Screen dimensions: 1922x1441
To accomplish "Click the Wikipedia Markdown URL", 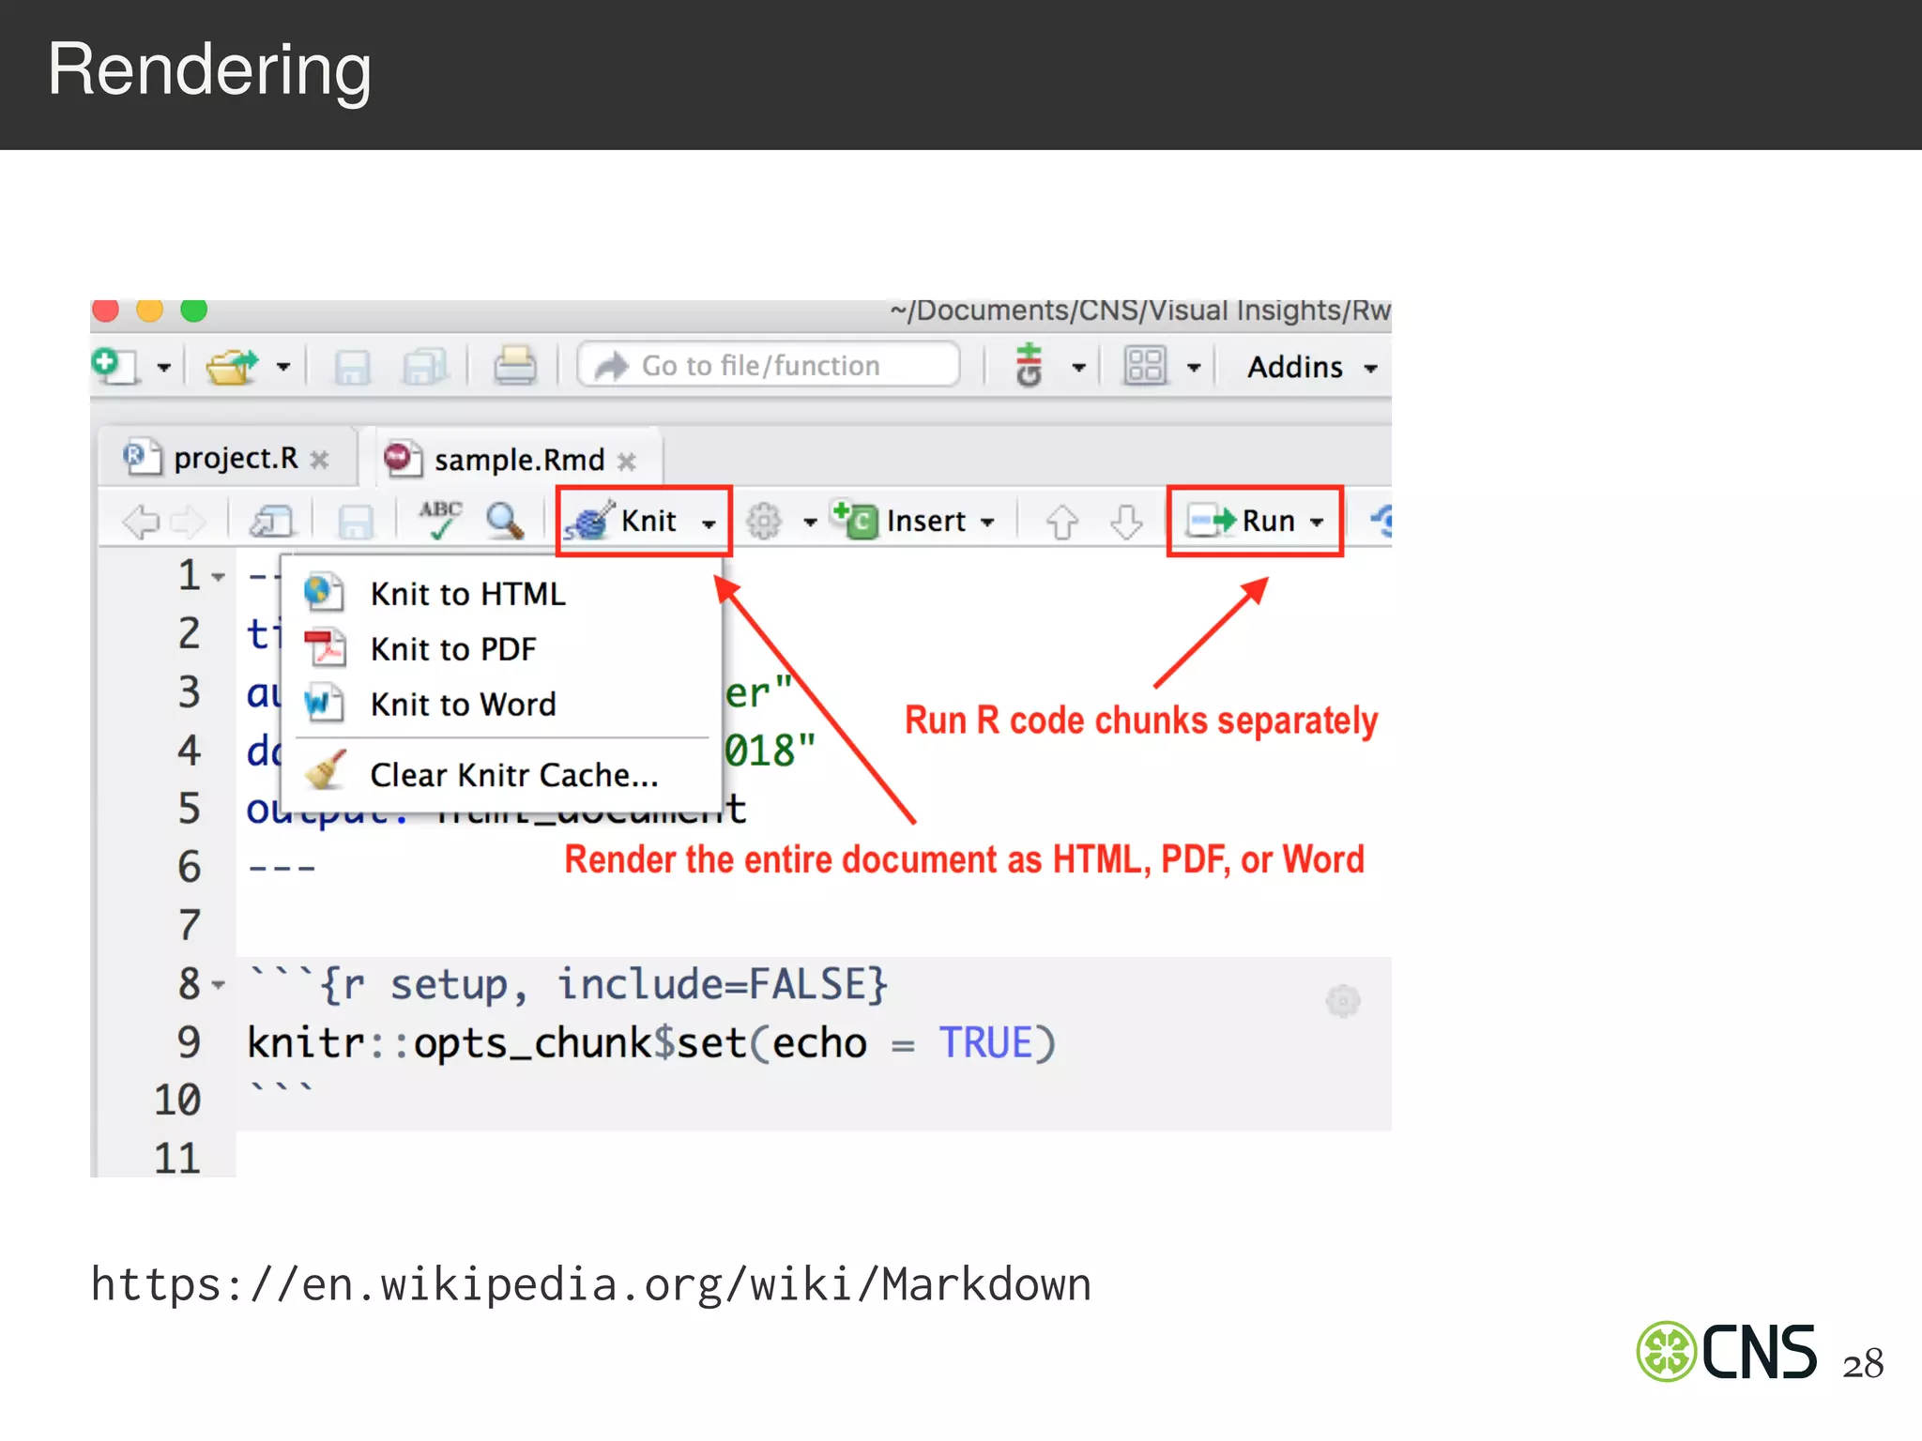I will (x=591, y=1283).
